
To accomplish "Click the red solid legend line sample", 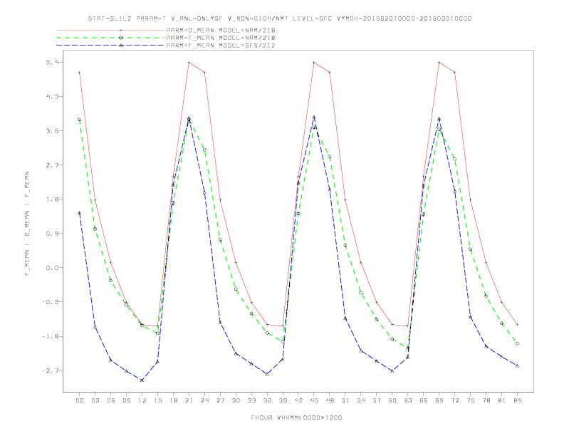I will pos(110,30).
